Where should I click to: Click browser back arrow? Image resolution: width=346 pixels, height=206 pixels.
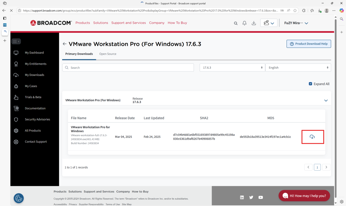[4, 10]
